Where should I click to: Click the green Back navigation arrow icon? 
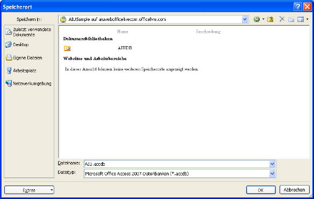coord(256,19)
